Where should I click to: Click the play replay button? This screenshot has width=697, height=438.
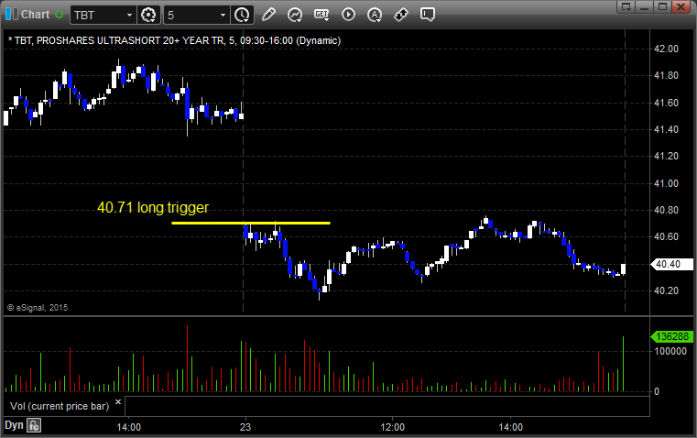tap(348, 15)
